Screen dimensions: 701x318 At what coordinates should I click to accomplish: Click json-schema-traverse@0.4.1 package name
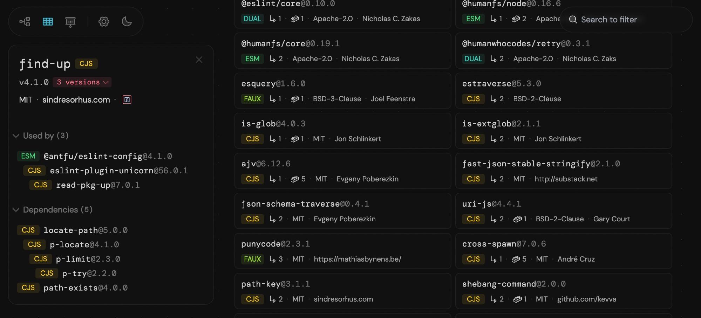pos(305,204)
